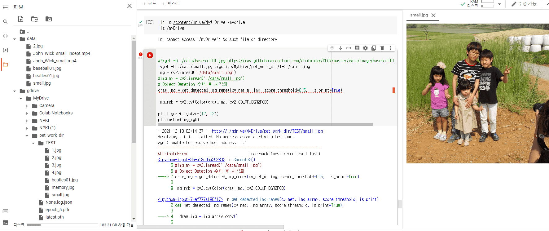Image resolution: width=549 pixels, height=231 pixels.
Task: Follow the gdrive small.jpg URL in output
Action: tap(267, 131)
